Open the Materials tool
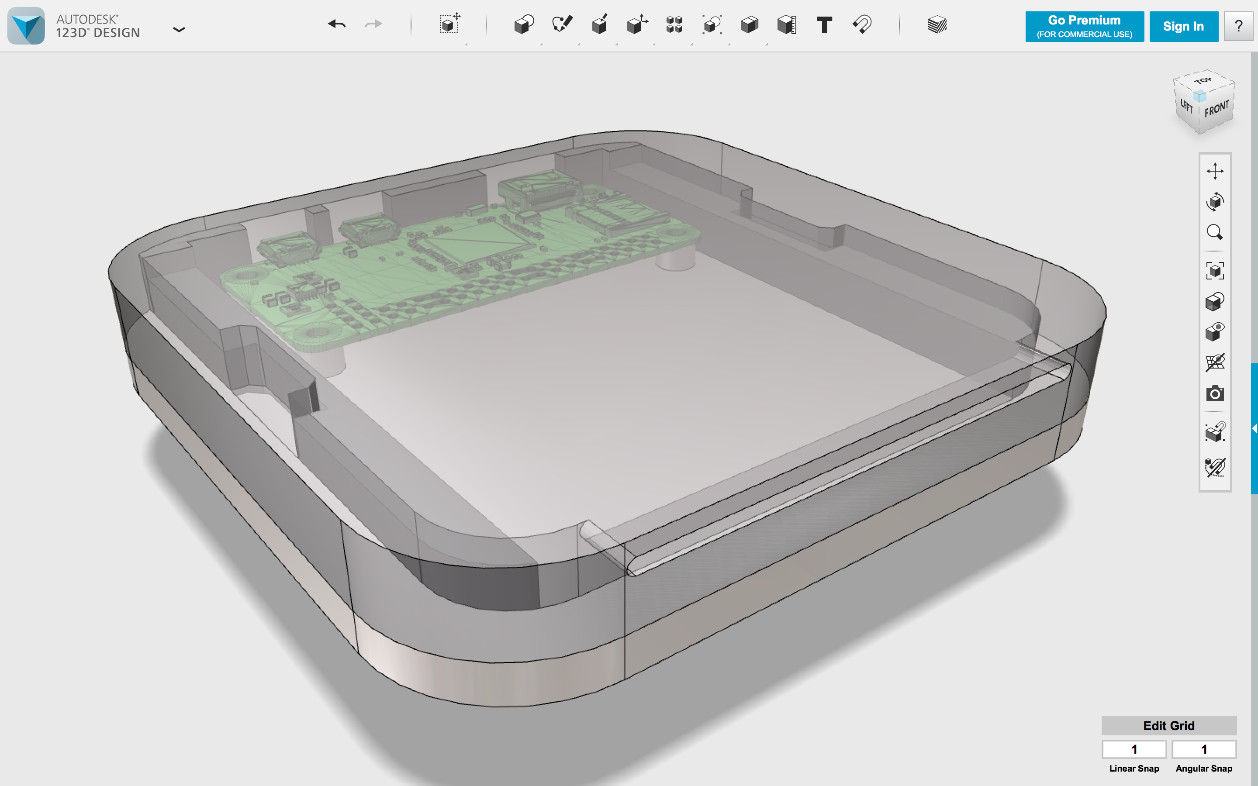This screenshot has width=1258, height=786. coord(937,24)
